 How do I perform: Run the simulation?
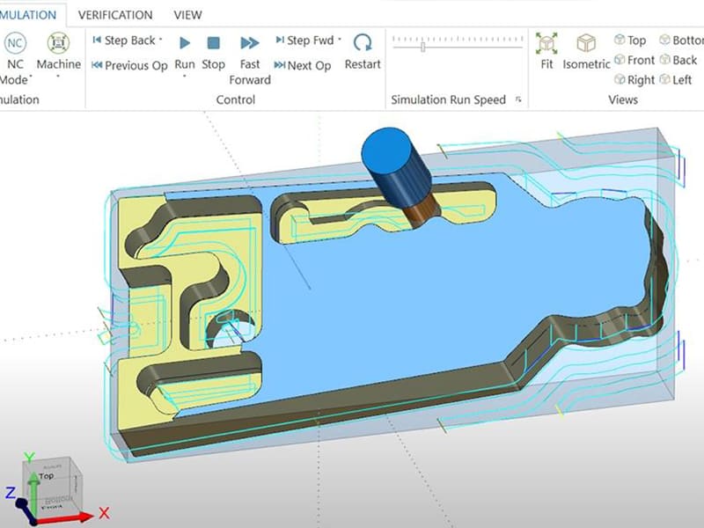[185, 52]
